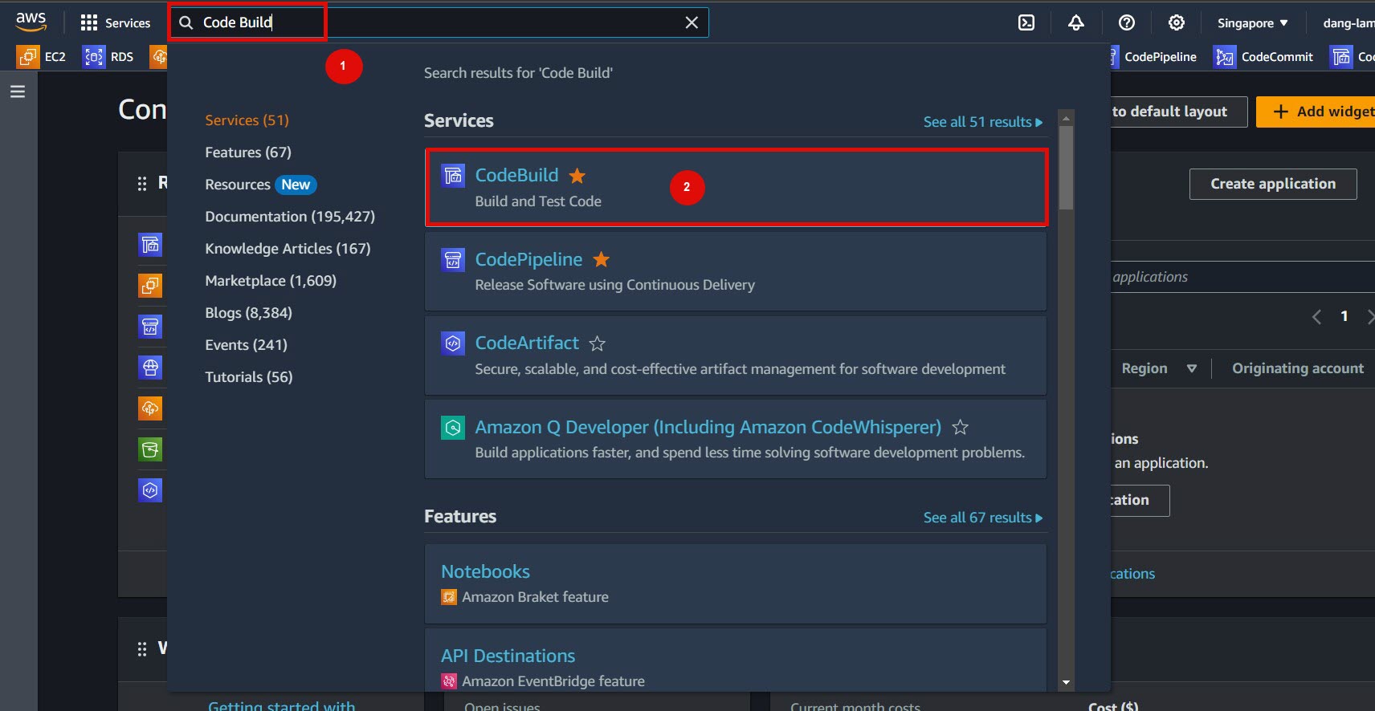Open See all 67 results link
The height and width of the screenshot is (711, 1375).
[983, 518]
